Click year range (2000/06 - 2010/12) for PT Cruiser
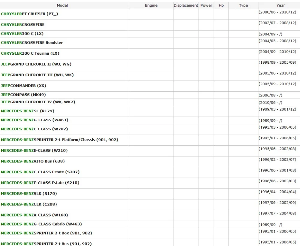 click(277, 12)
